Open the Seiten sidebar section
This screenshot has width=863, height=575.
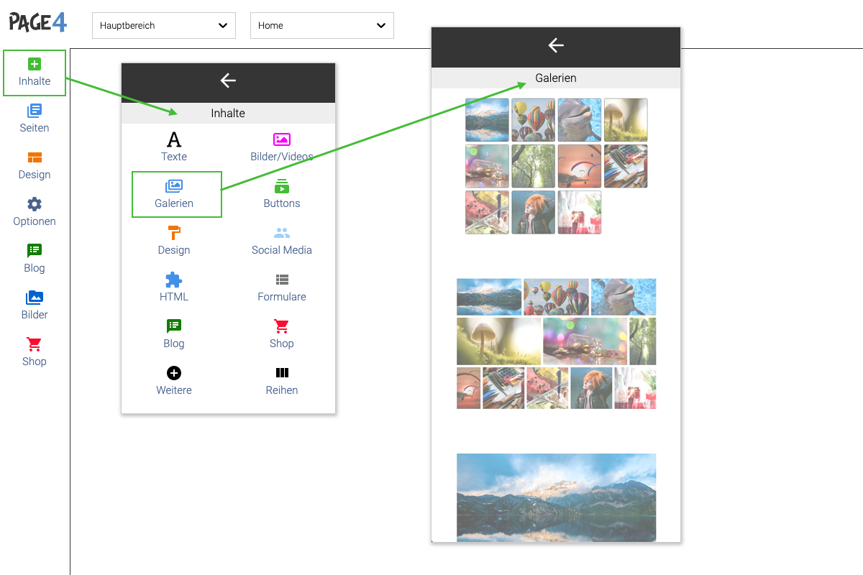(35, 119)
